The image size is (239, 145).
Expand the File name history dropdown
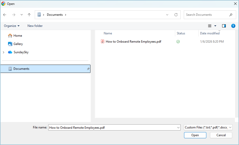click(x=178, y=127)
